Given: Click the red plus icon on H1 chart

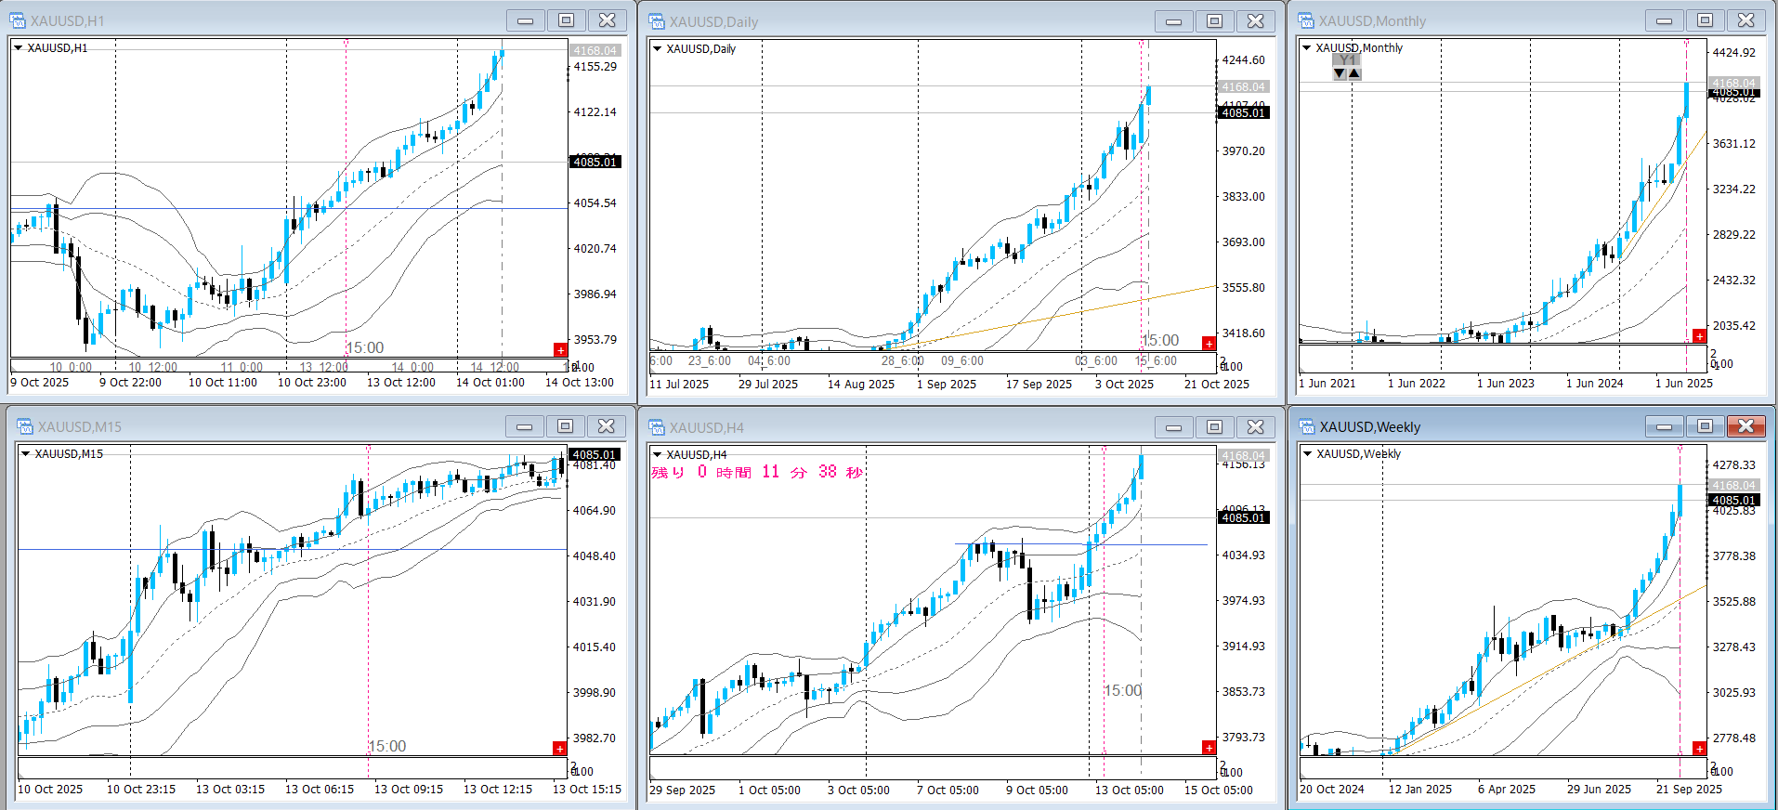Looking at the screenshot, I should click(560, 349).
